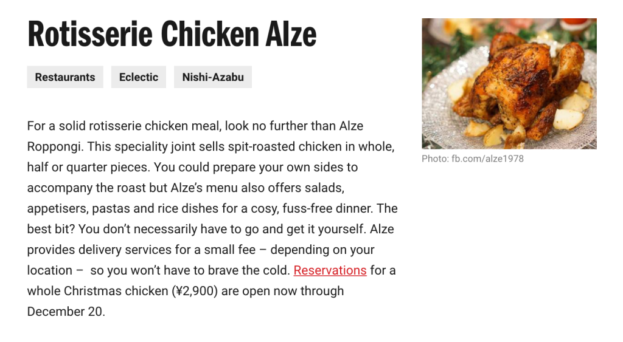Click the word Rotisserie in the title
This screenshot has height=342, width=623.
(90, 34)
